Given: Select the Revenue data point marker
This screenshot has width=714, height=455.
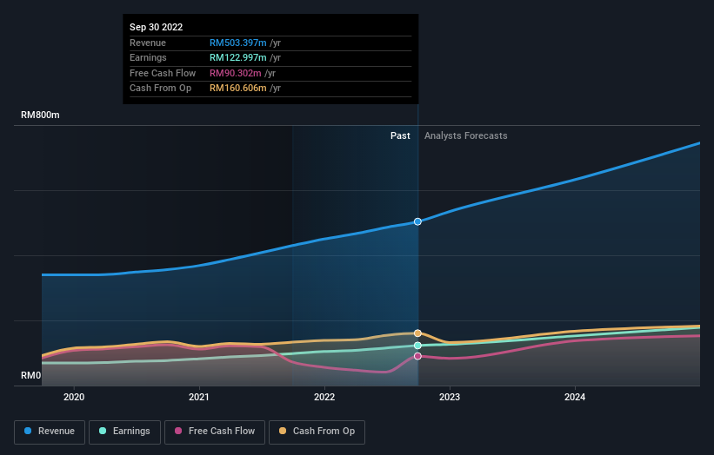Looking at the screenshot, I should coord(417,221).
